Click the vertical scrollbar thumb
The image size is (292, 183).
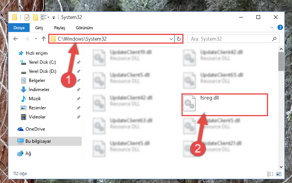[x=281, y=62]
